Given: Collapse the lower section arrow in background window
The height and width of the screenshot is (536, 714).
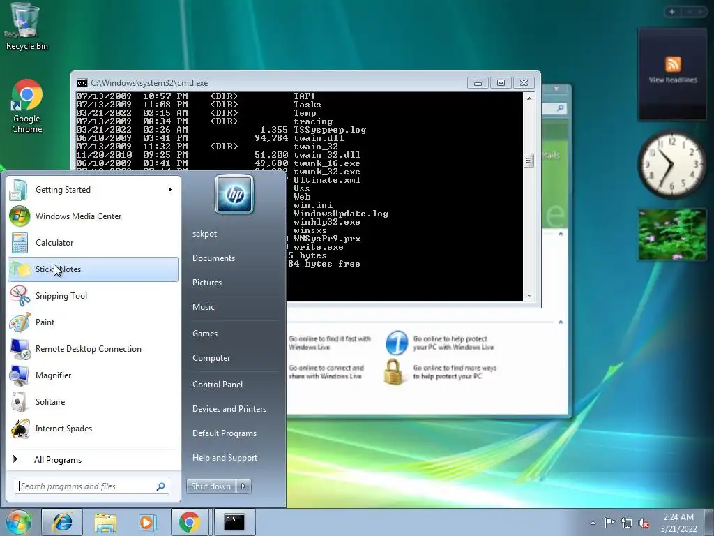Looking at the screenshot, I should tap(561, 322).
